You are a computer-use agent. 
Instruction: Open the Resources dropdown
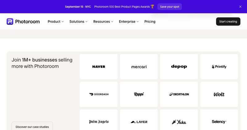point(103,21)
